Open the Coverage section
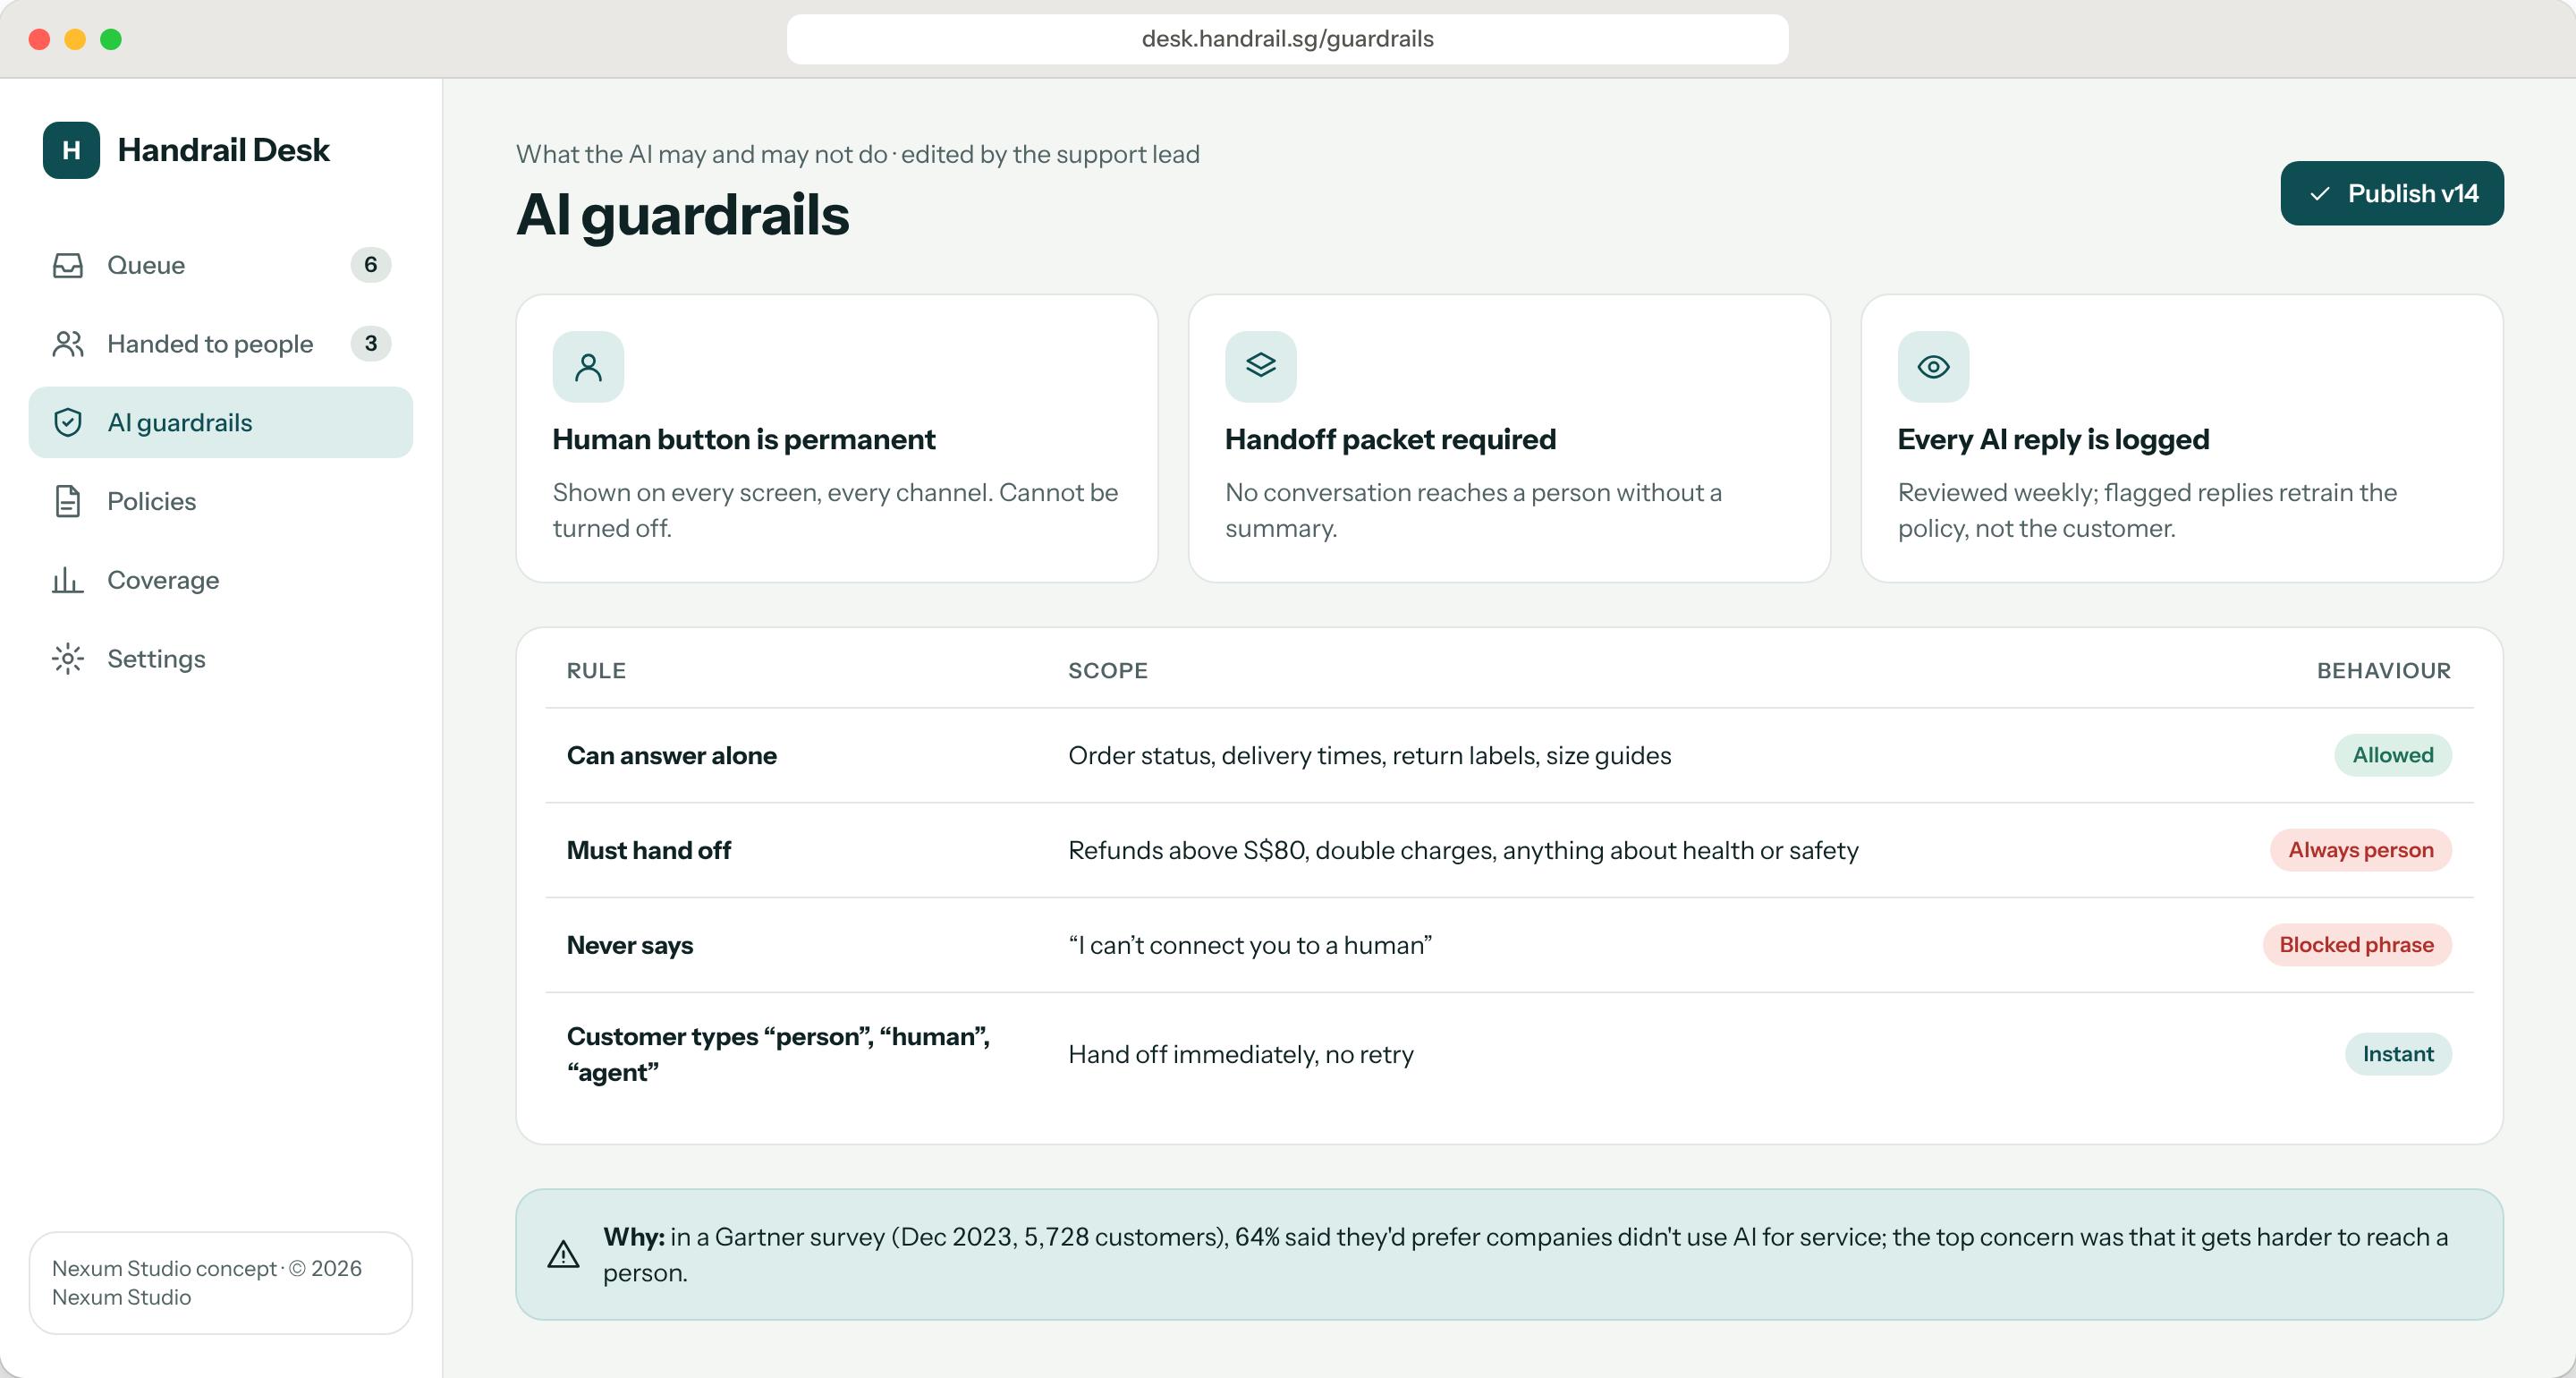Screen dimensions: 2576x1378 click(x=221, y=581)
